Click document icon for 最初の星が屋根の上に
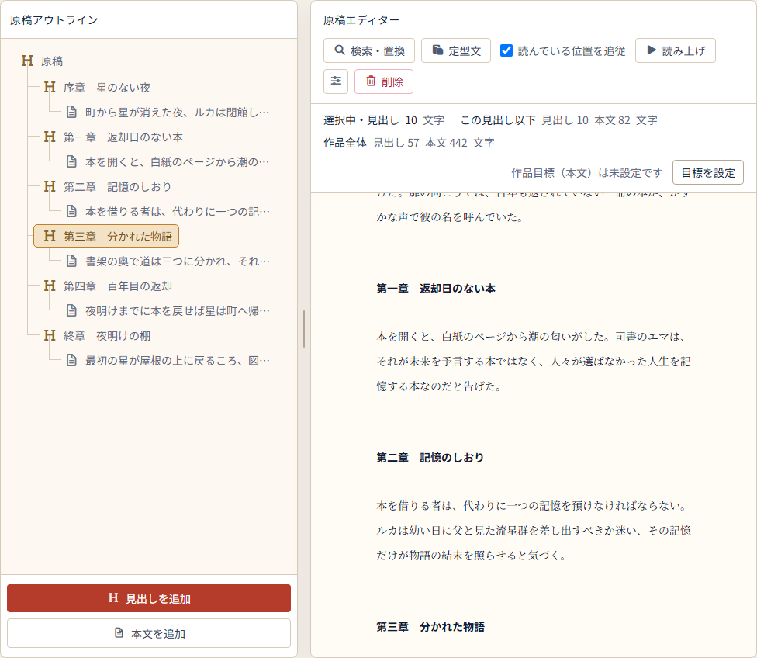The height and width of the screenshot is (658, 757). pyautogui.click(x=71, y=360)
